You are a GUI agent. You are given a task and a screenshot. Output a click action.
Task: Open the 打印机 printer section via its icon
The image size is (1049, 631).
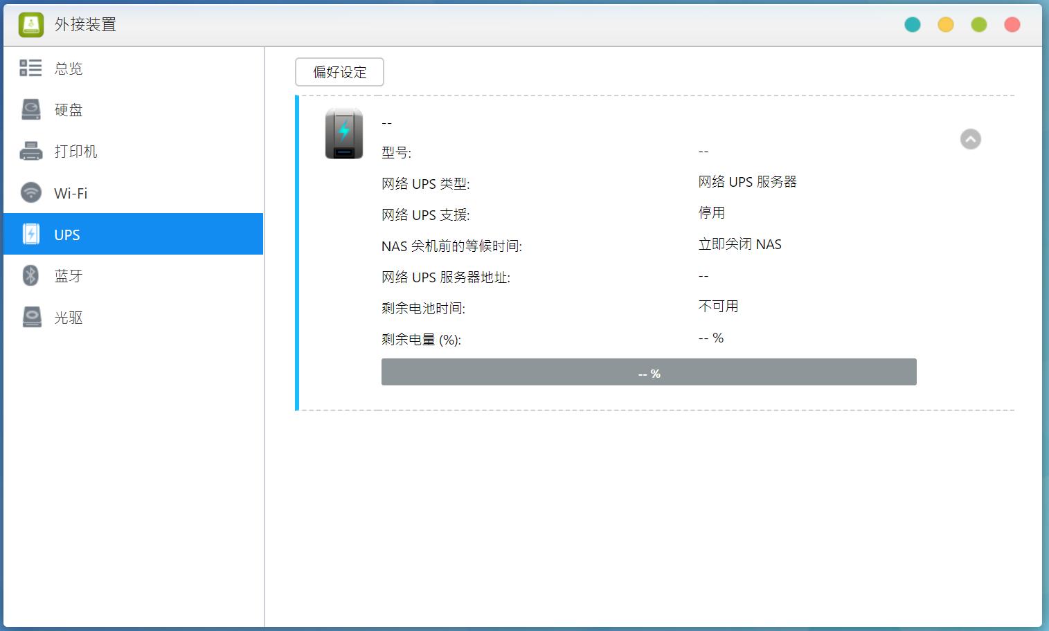30,151
